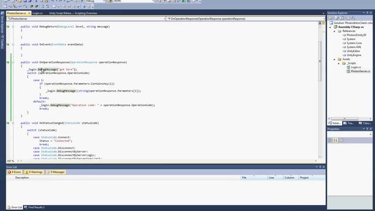The width and height of the screenshot is (375, 211).
Task: Click View Class Diagram in Solution Explorer toolbar
Action: coord(353,18)
